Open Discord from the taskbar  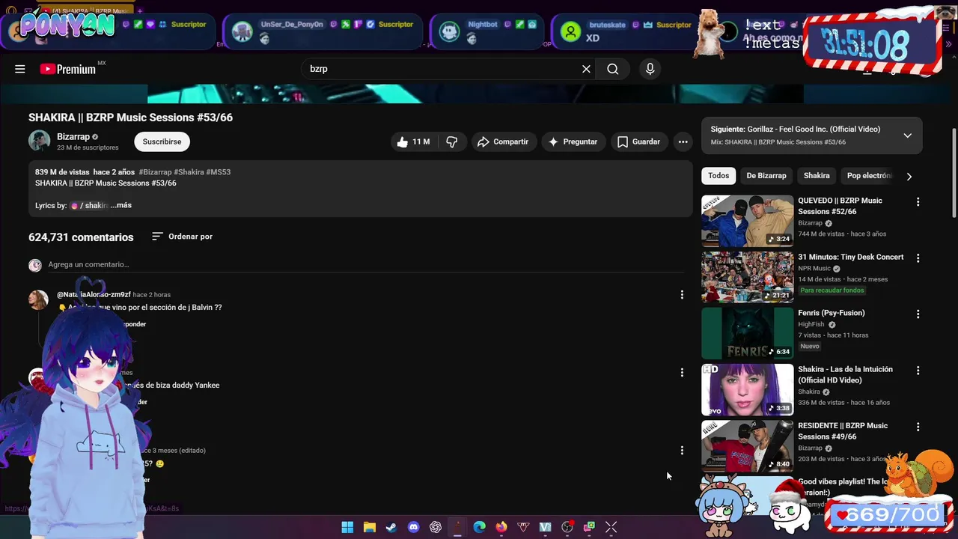click(x=413, y=527)
